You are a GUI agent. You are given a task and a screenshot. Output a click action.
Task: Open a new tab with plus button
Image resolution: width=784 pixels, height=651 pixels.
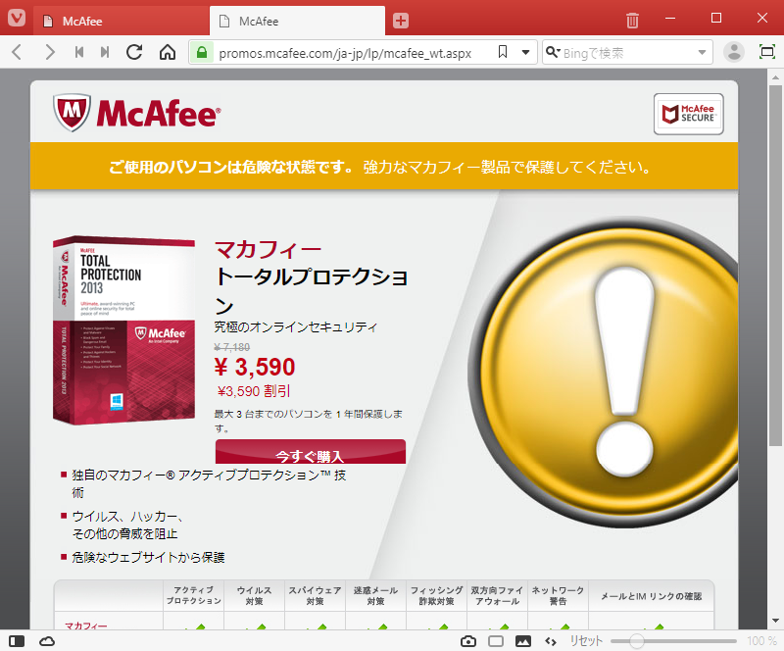click(401, 21)
